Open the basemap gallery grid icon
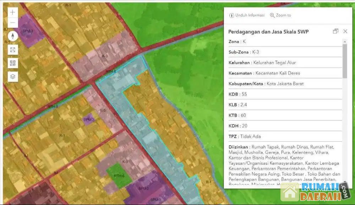The height and width of the screenshot is (205, 355). [x=13, y=63]
